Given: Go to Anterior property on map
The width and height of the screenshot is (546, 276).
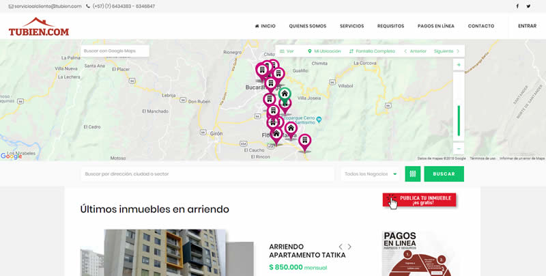Looking at the screenshot, I should pyautogui.click(x=415, y=51).
